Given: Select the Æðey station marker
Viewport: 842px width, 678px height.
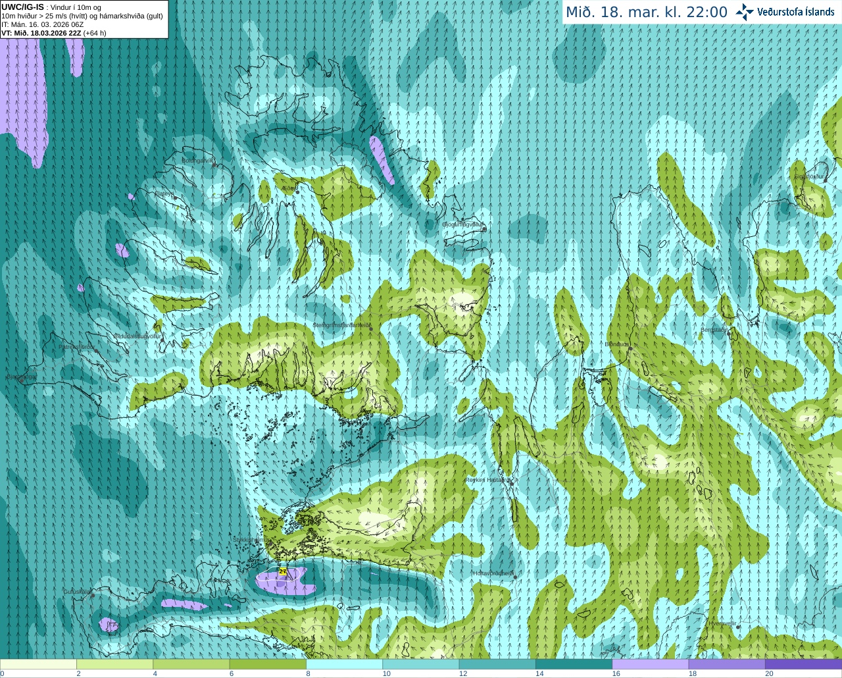Looking at the screenshot, I should point(297,192).
